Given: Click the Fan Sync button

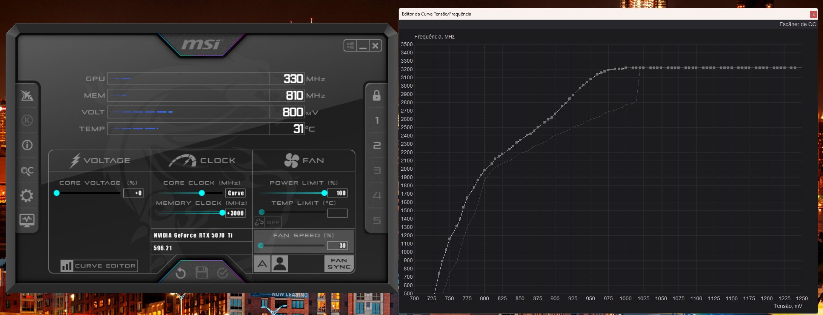Looking at the screenshot, I should coord(339,264).
